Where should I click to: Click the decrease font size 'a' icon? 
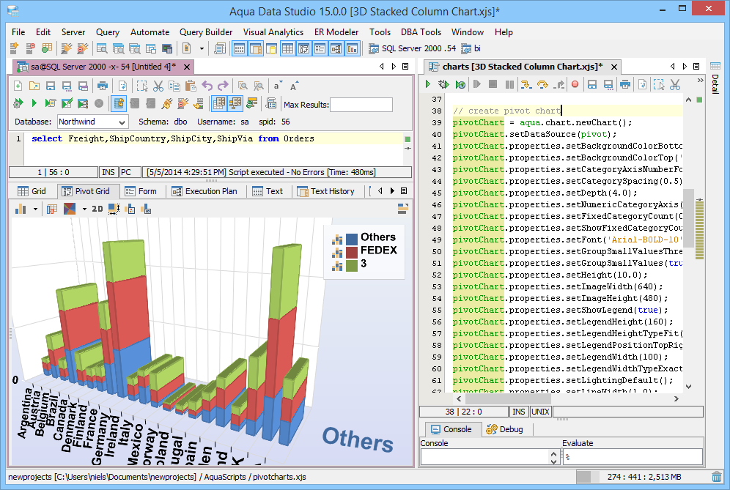(278, 86)
